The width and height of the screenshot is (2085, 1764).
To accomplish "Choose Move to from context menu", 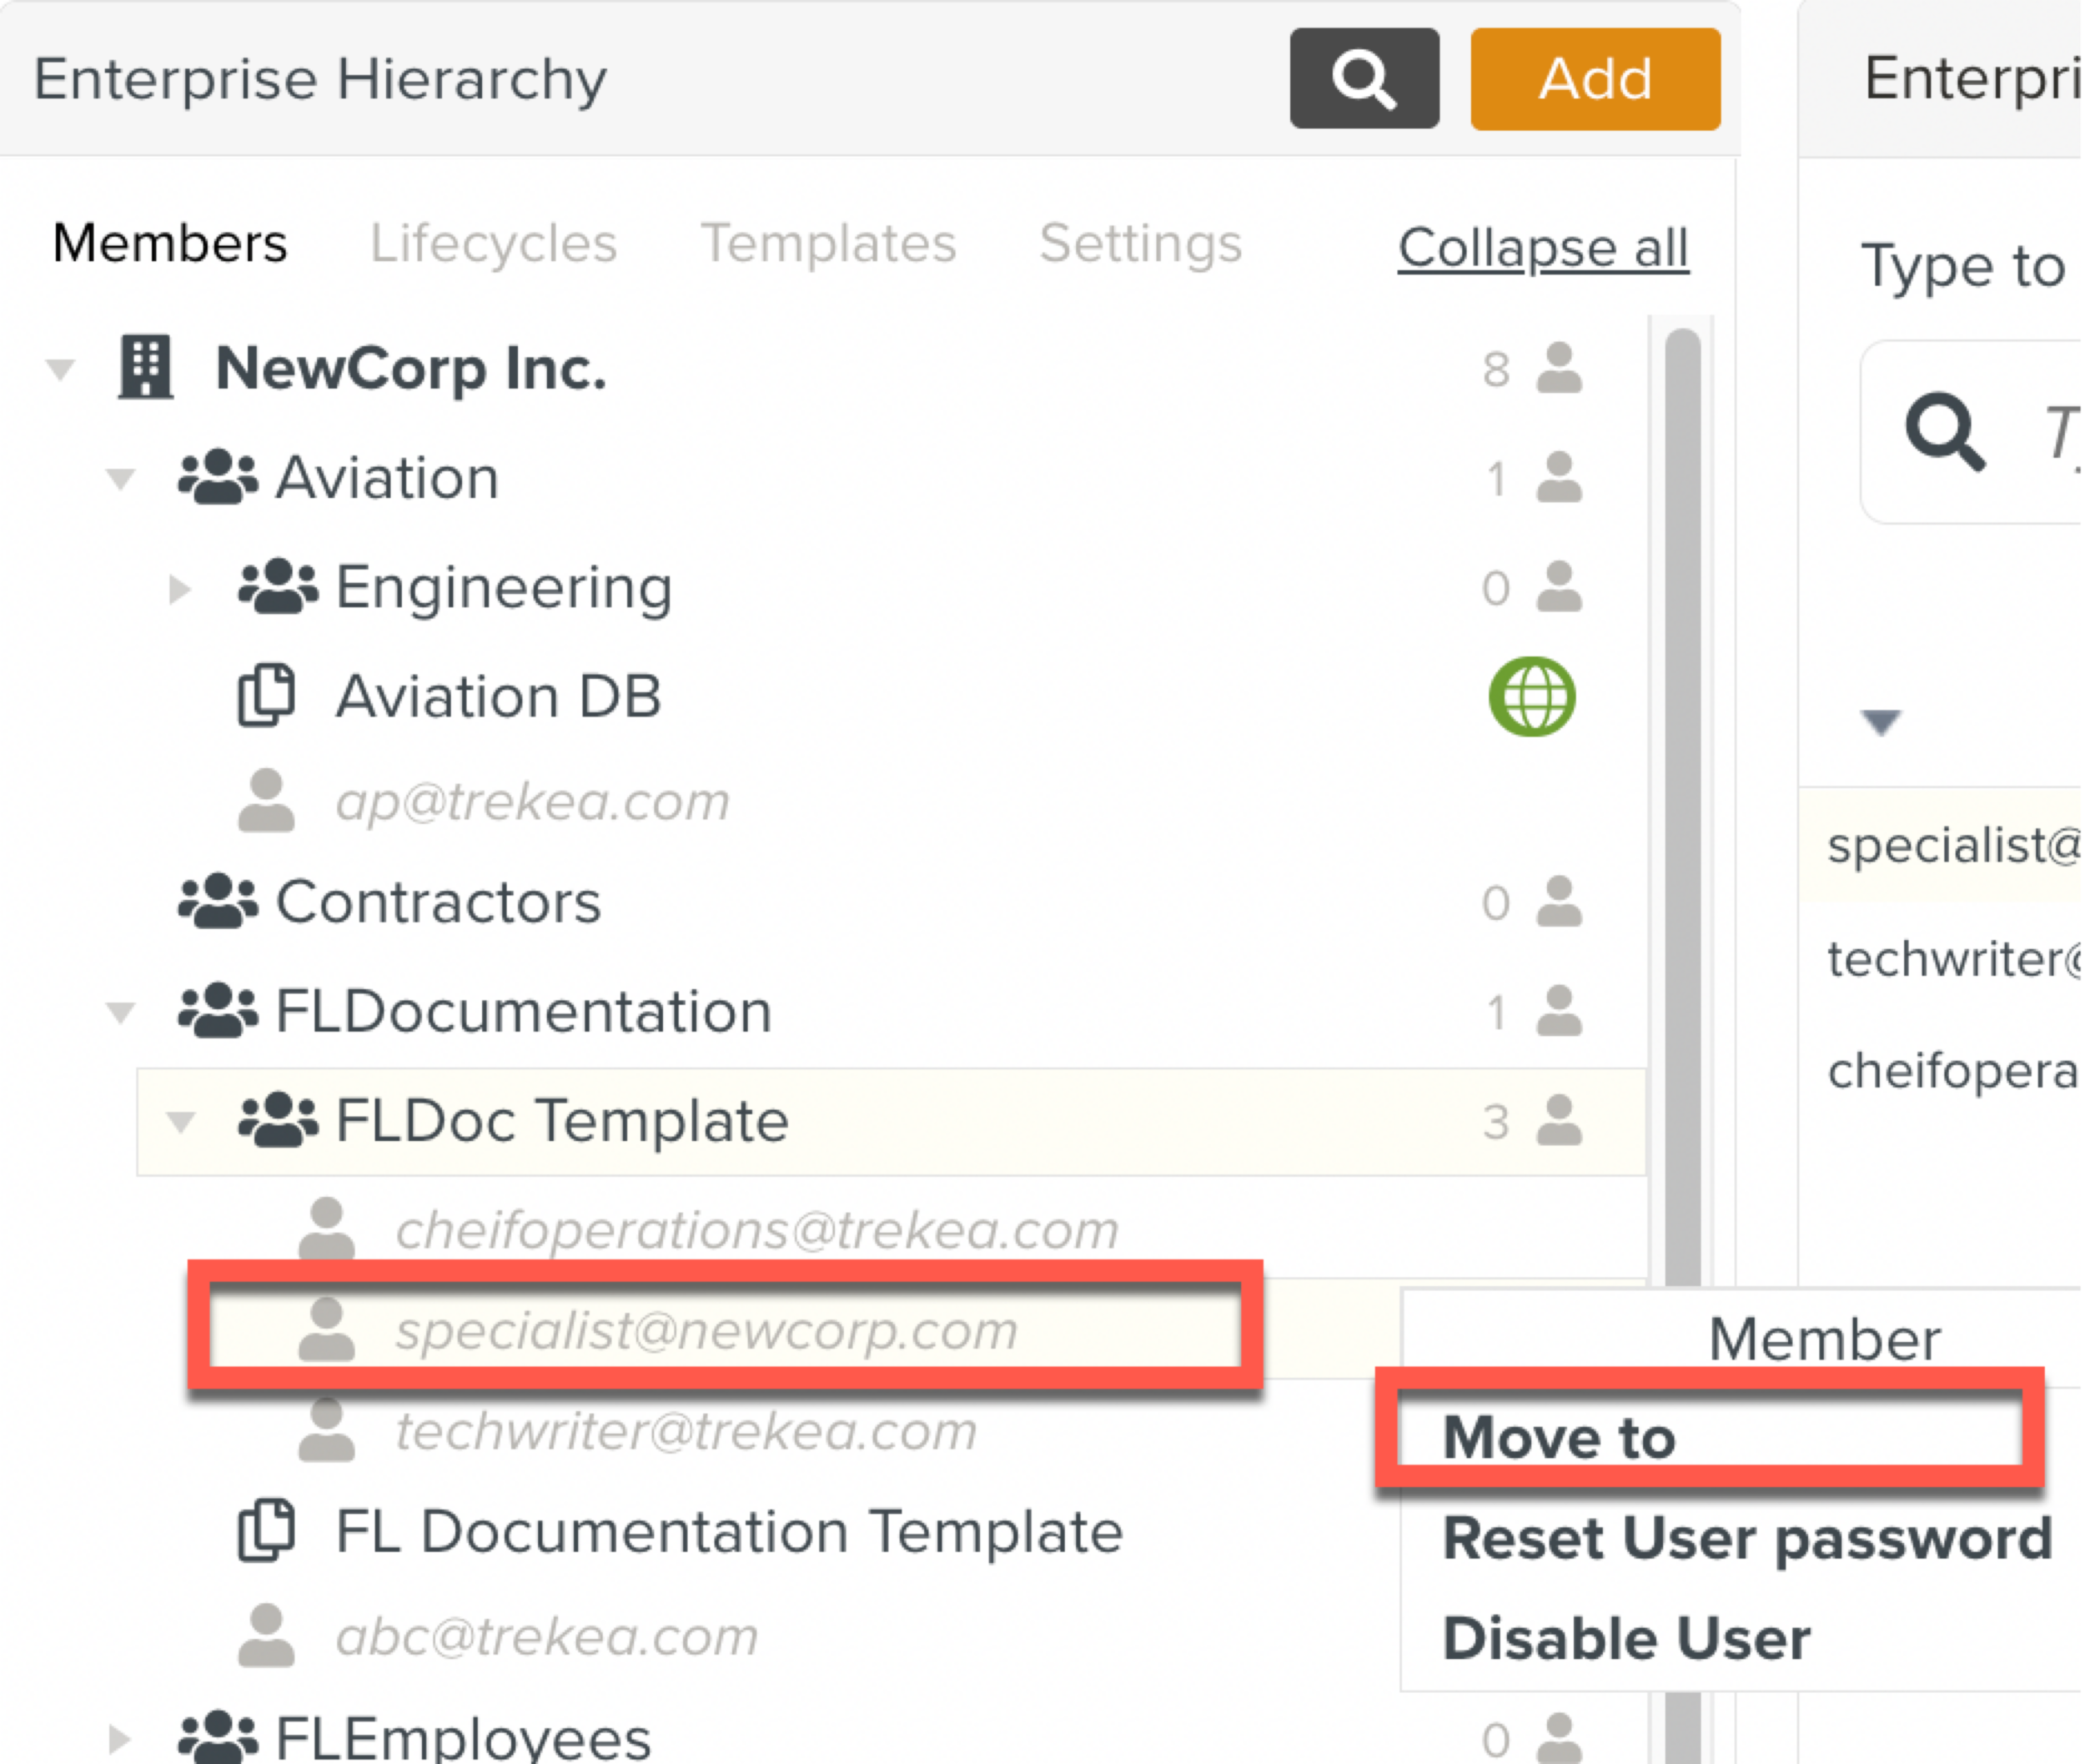I will tap(1558, 1437).
